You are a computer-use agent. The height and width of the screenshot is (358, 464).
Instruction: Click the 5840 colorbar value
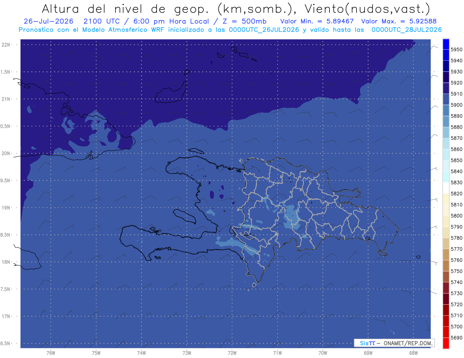pos(457,171)
